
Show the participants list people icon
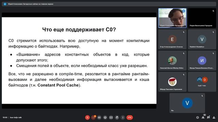203,118
